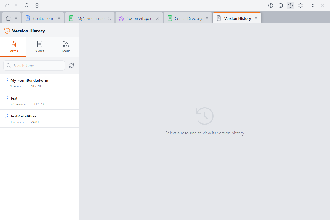Close the ContactForm tab
The height and width of the screenshot is (220, 330).
[59, 18]
